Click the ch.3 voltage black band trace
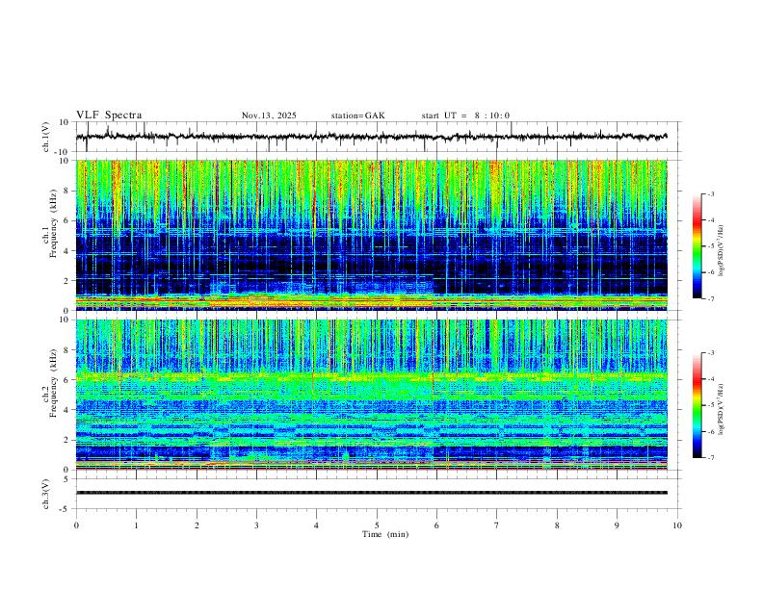Viewport: 763px width, 589px height. [372, 493]
